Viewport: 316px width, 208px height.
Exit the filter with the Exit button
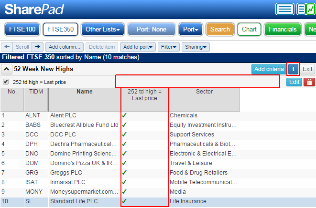click(x=307, y=69)
